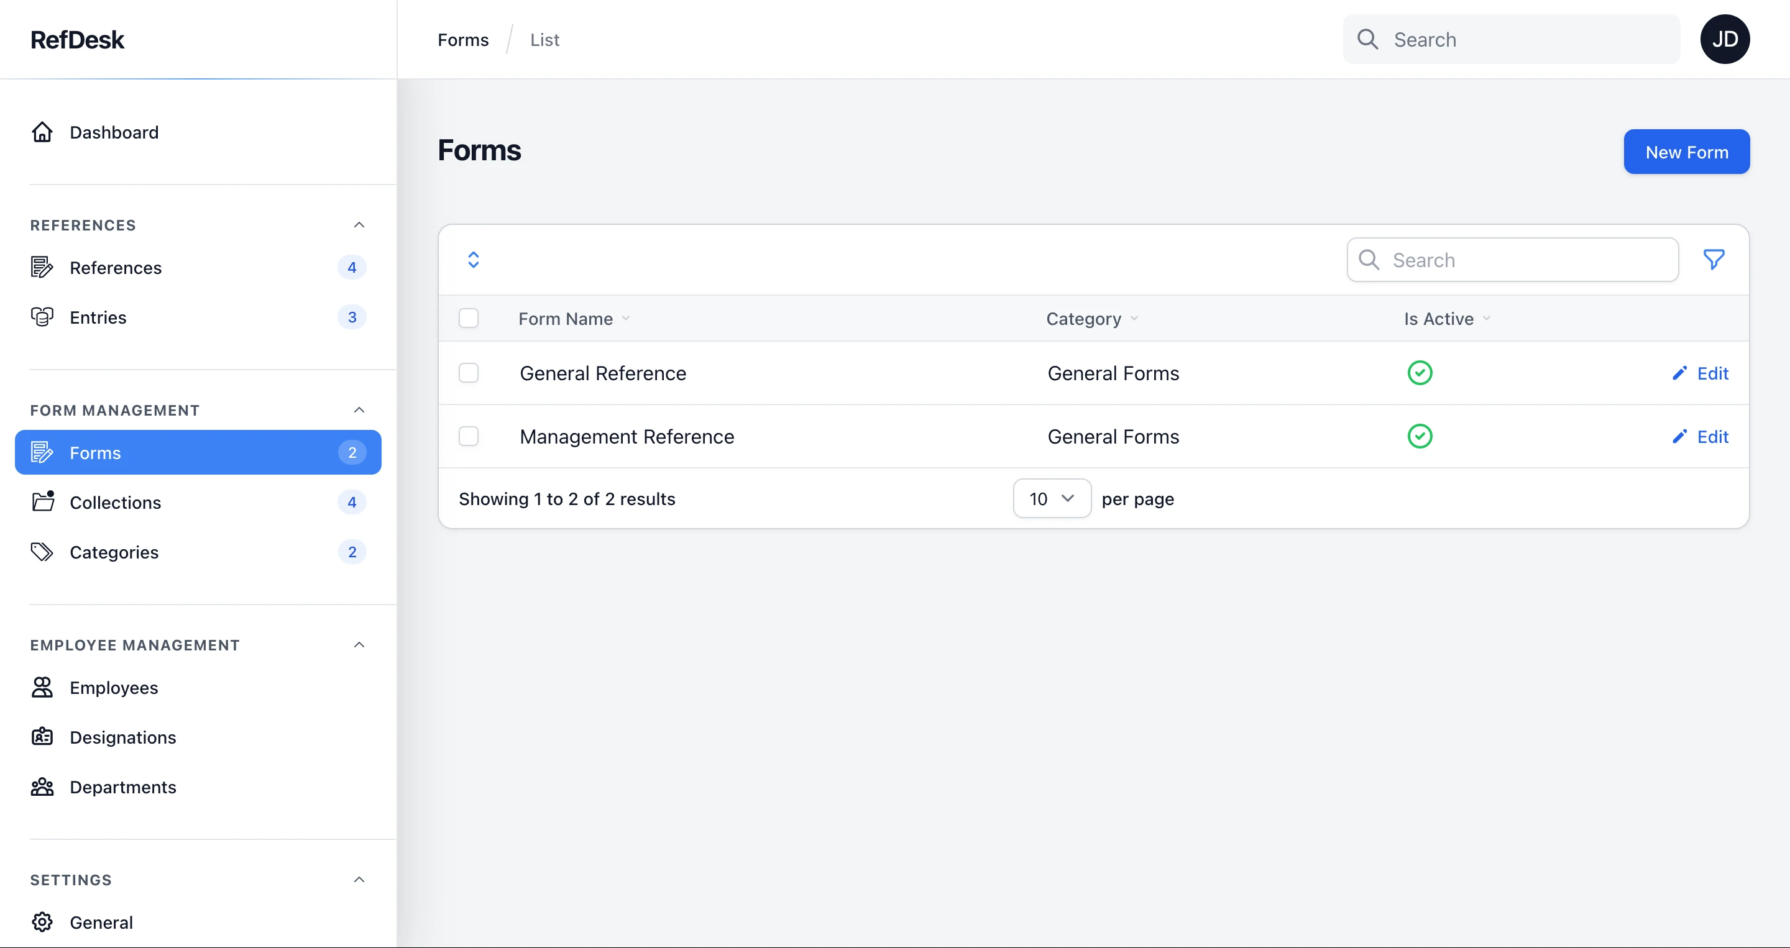Collapse the Form Management group
Image resolution: width=1790 pixels, height=948 pixels.
point(359,411)
